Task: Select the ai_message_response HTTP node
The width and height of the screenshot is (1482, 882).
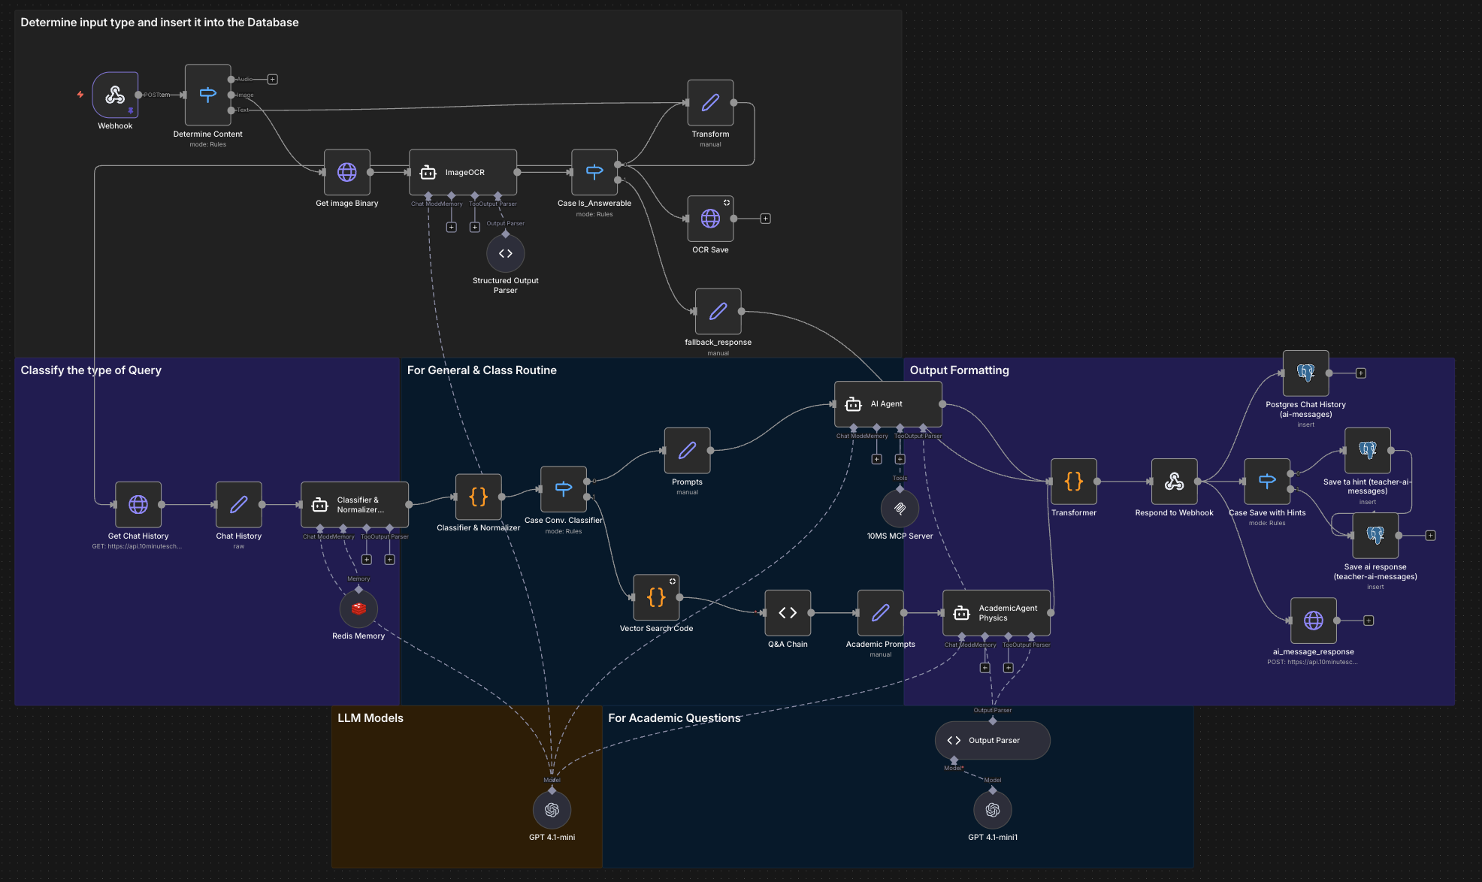Action: point(1314,621)
